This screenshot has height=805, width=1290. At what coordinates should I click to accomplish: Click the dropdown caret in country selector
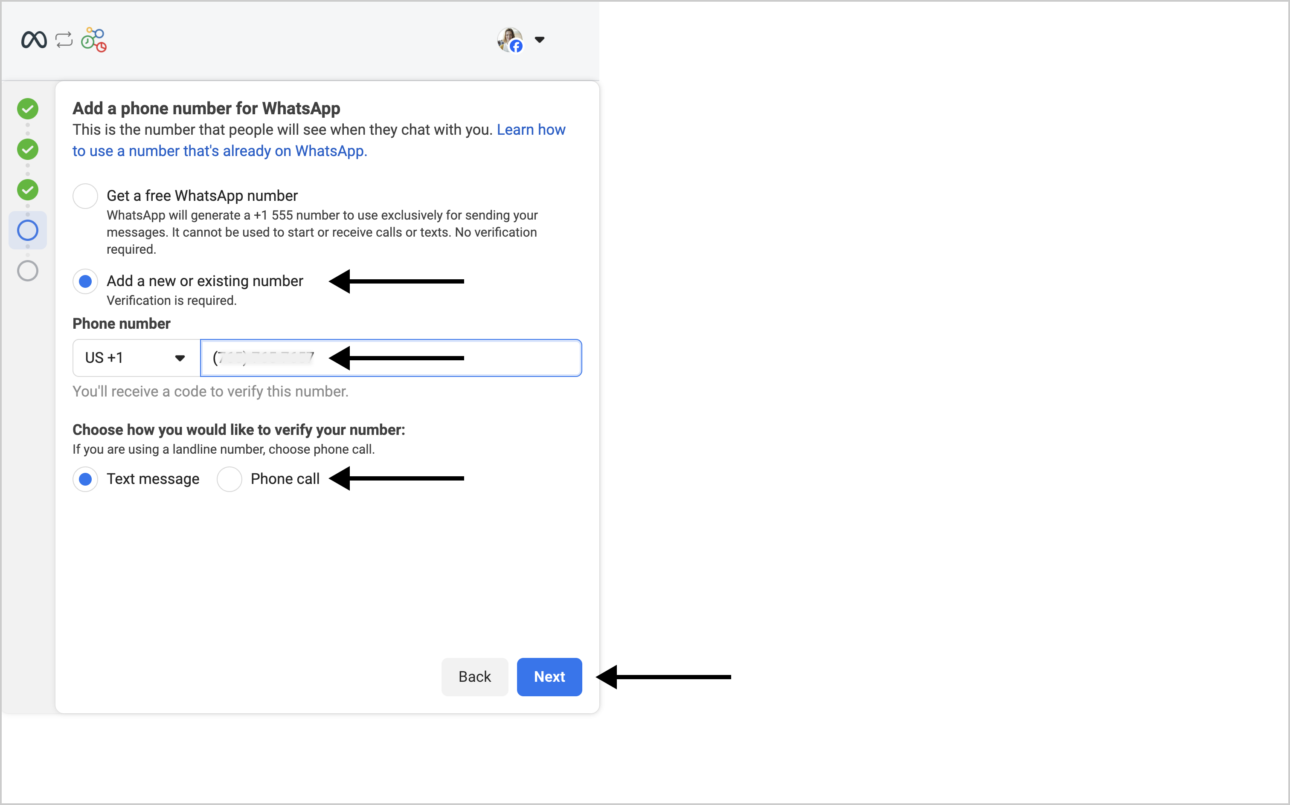tap(180, 358)
